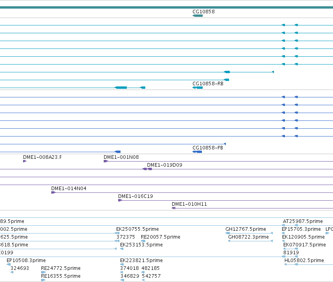Open the CG10858-PB protein label

pyautogui.click(x=208, y=148)
